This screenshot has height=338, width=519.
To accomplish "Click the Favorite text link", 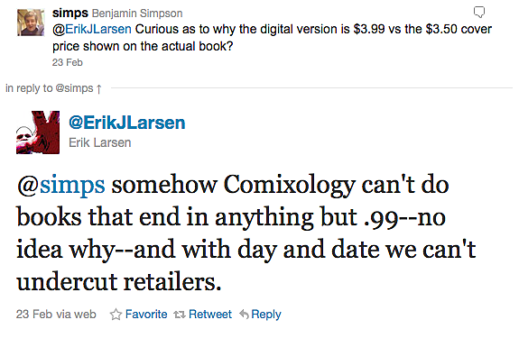I will coord(146,314).
